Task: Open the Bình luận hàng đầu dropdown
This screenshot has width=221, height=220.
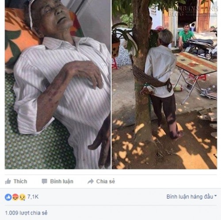Action: pos(191,197)
